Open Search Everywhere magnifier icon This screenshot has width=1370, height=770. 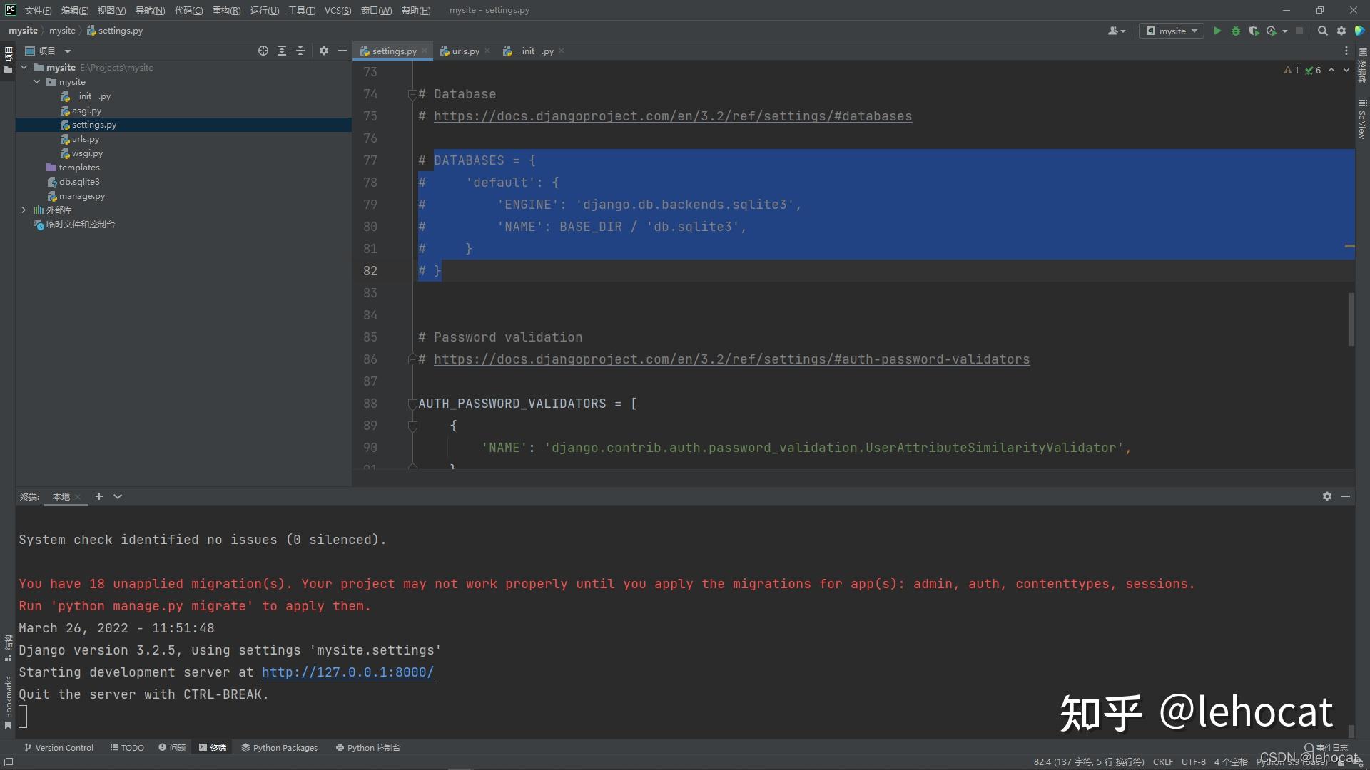(1322, 31)
